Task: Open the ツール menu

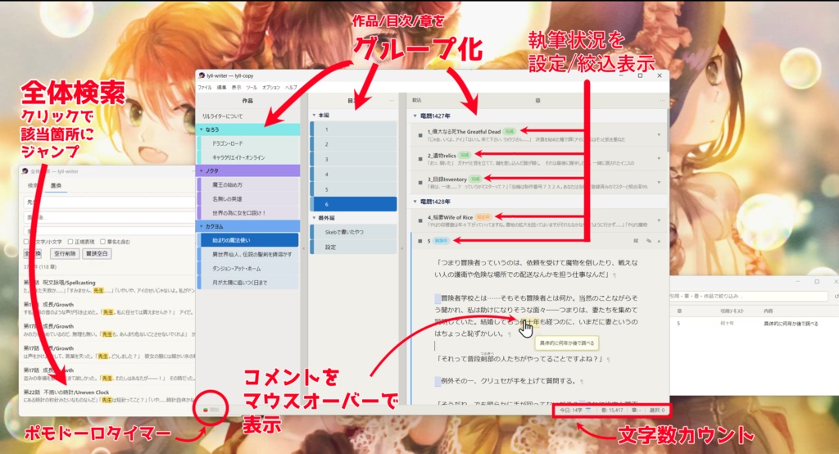Action: tap(252, 87)
